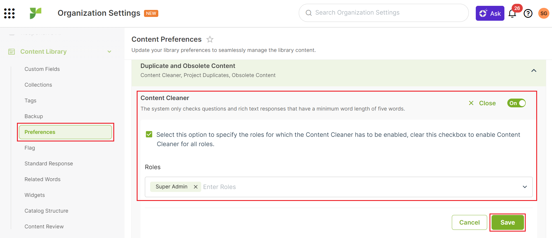Image resolution: width=552 pixels, height=238 pixels.
Task: Open the notifications bell
Action: click(x=512, y=14)
